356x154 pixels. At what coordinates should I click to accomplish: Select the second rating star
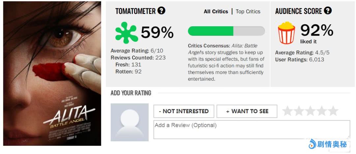299,111
